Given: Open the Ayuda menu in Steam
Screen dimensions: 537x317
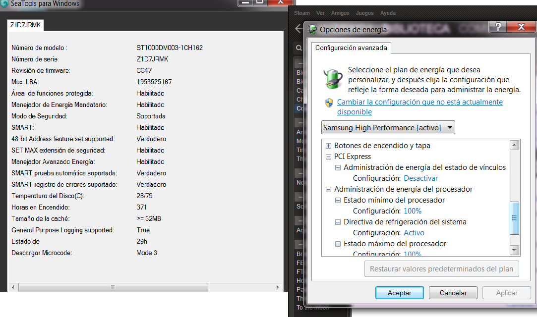Looking at the screenshot, I should [x=388, y=13].
